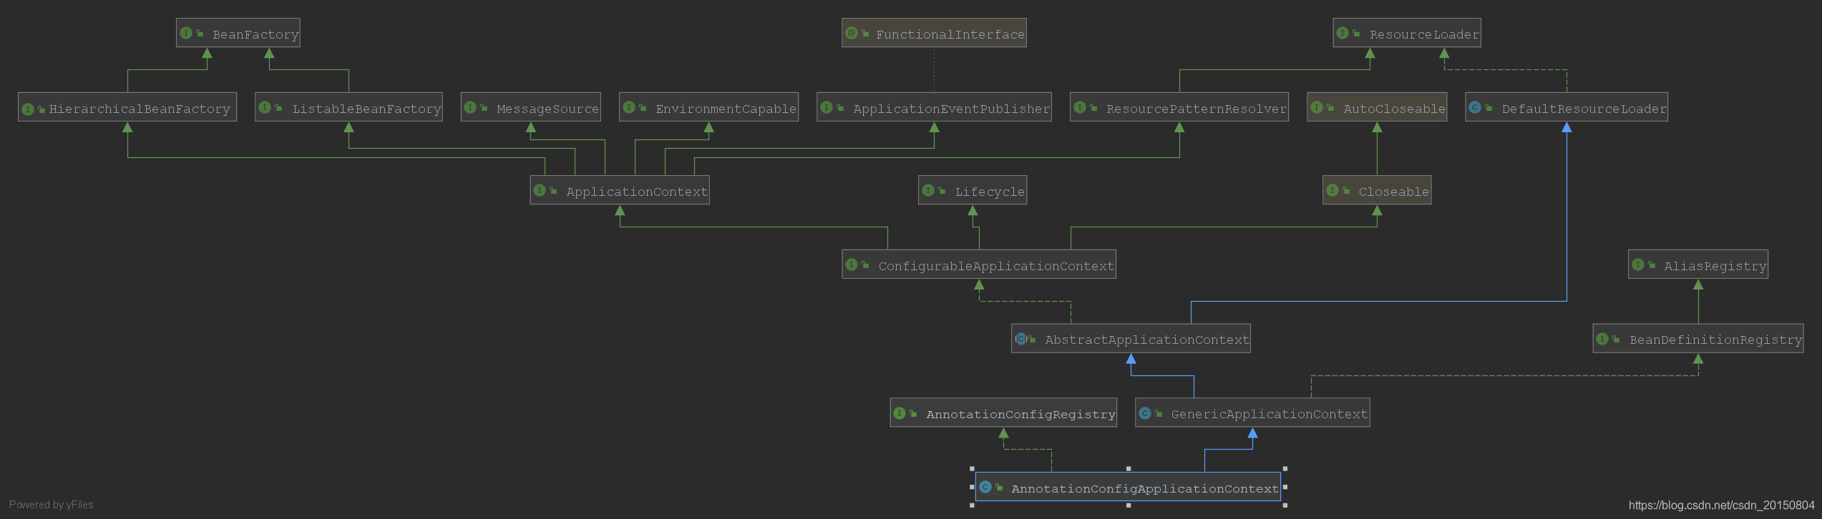This screenshot has width=1822, height=519.
Task: Select the HierarchicalBeanFactory node label
Action: [x=140, y=109]
